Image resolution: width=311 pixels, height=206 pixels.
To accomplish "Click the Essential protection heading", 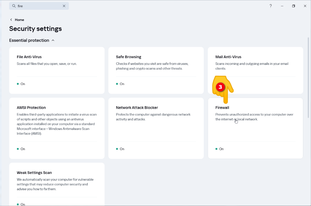I will (29, 40).
